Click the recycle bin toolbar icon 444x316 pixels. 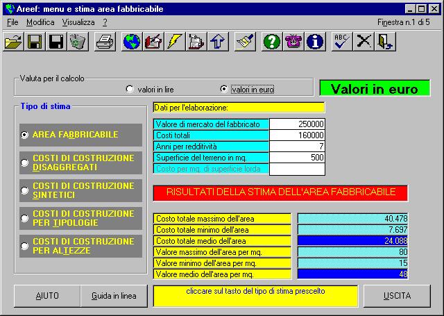(x=78, y=42)
